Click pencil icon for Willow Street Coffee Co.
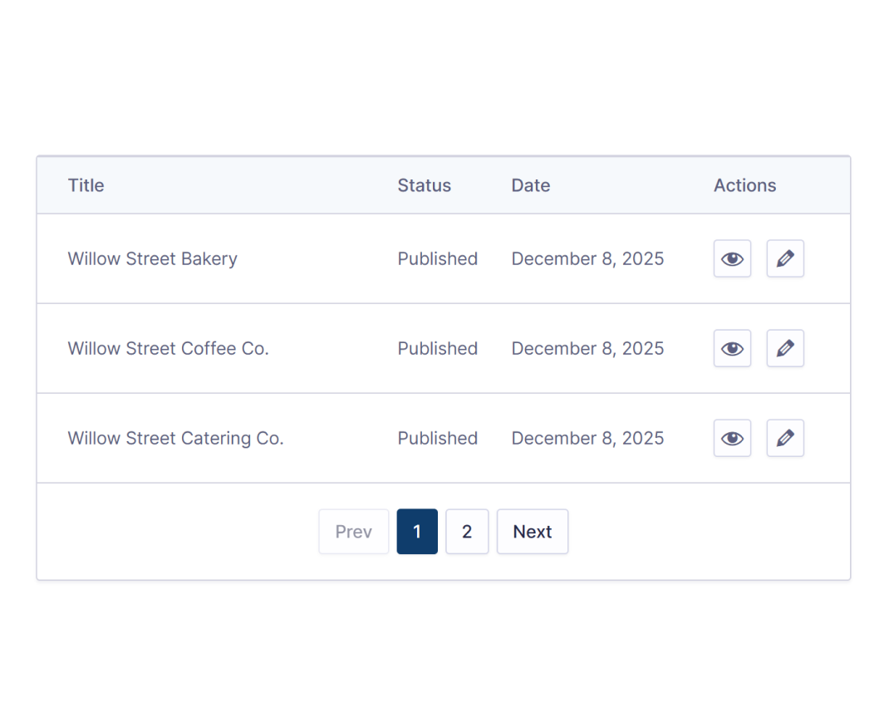The width and height of the screenshot is (884, 727). pyautogui.click(x=785, y=348)
